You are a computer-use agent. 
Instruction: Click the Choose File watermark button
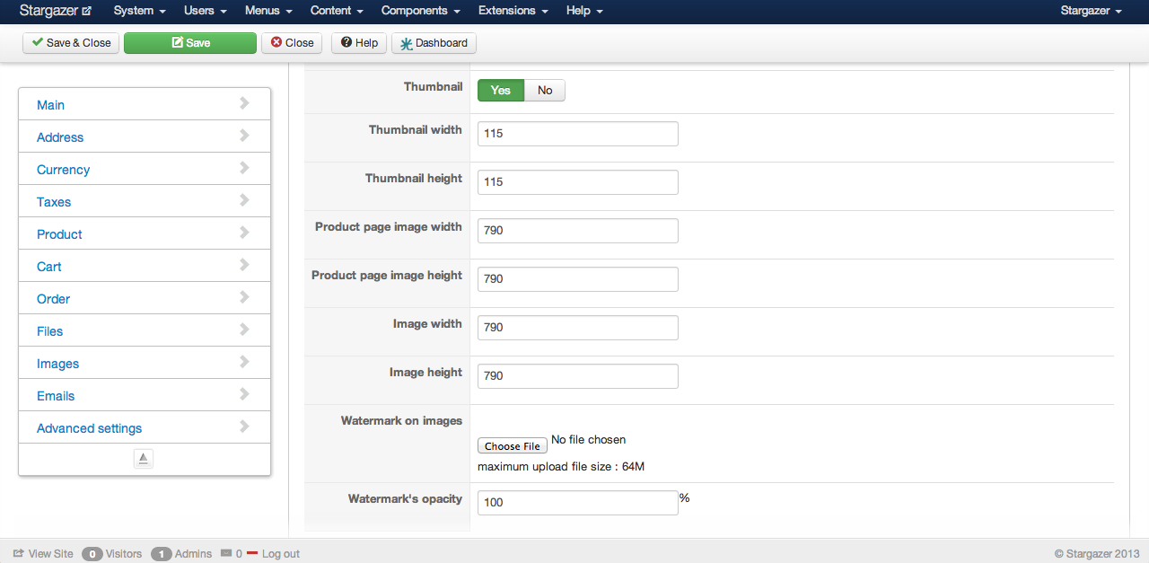point(513,446)
